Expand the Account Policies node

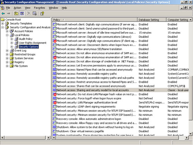(7, 31)
